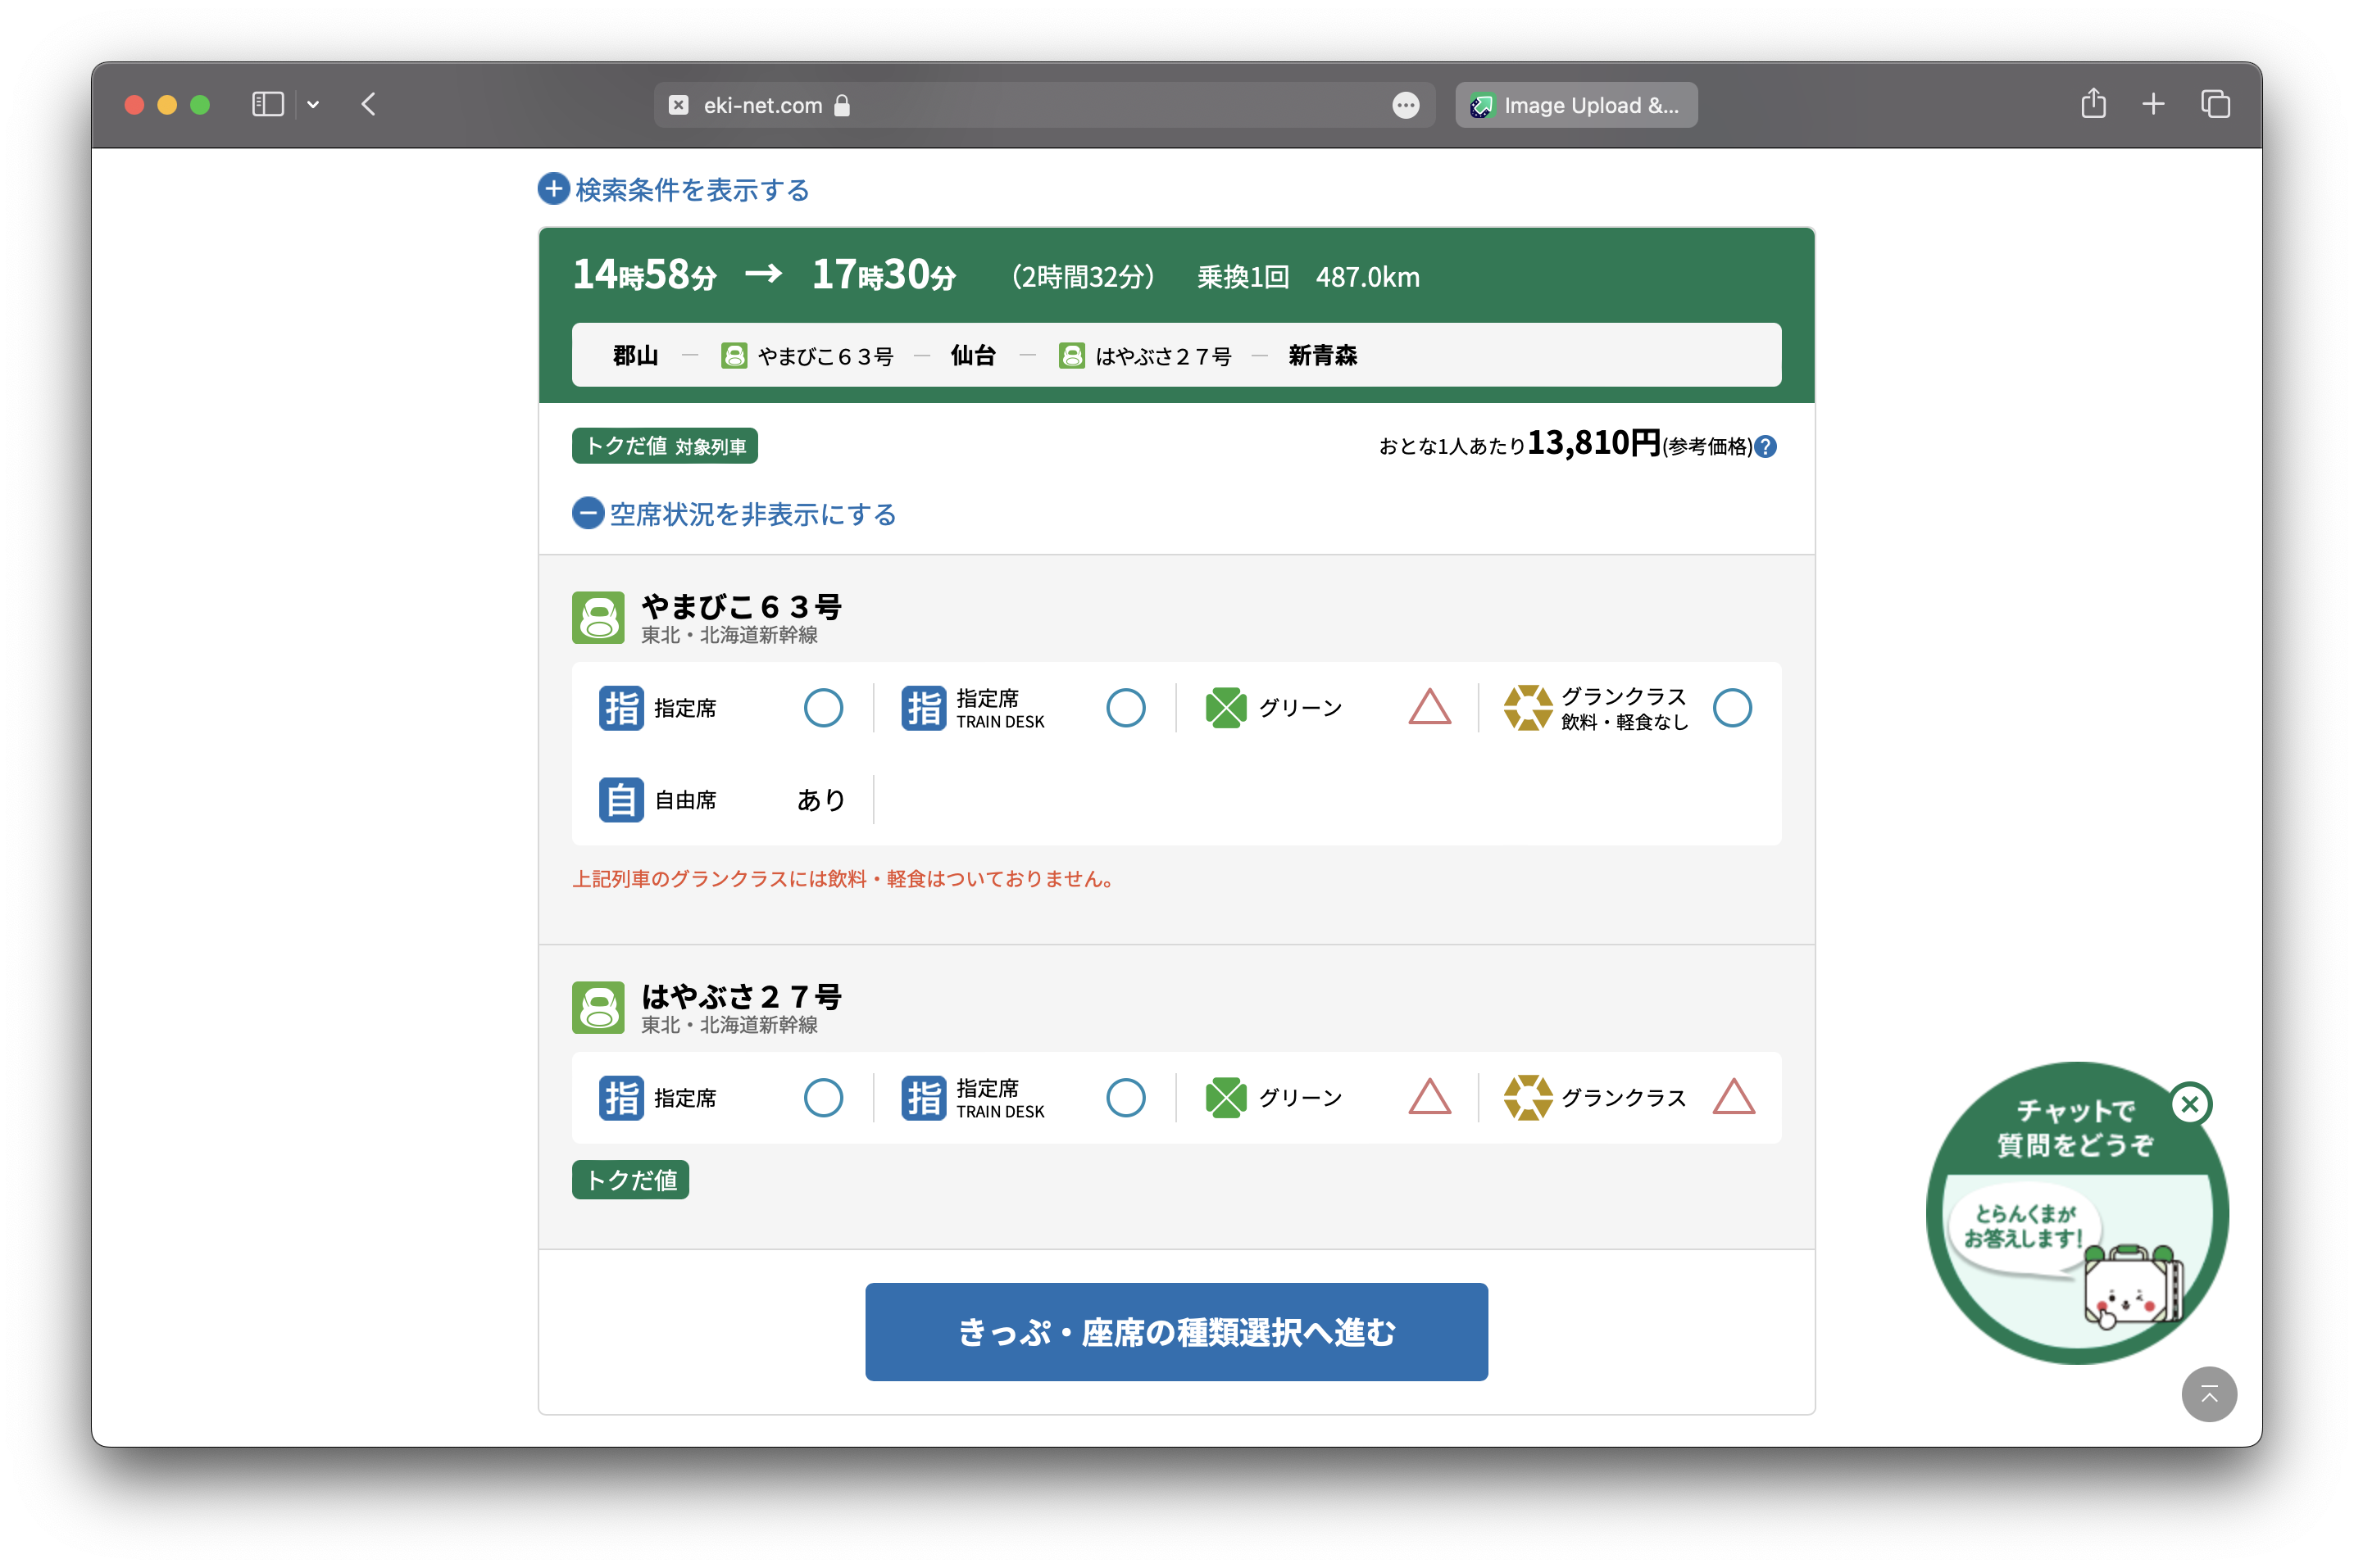Click グランクラス availability circle for やまびこ63号
The image size is (2354, 1568).
click(x=1732, y=708)
